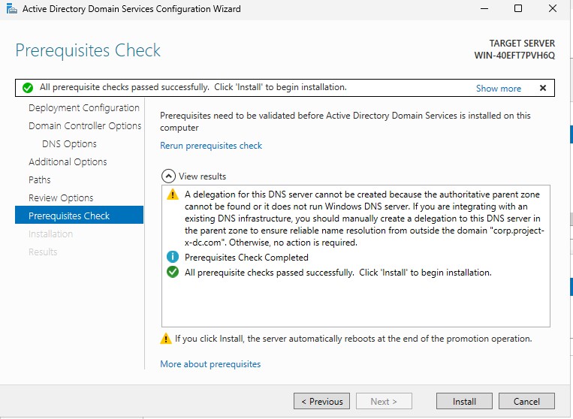Open Deployment Configuration step
The width and height of the screenshot is (573, 419).
[x=83, y=108]
